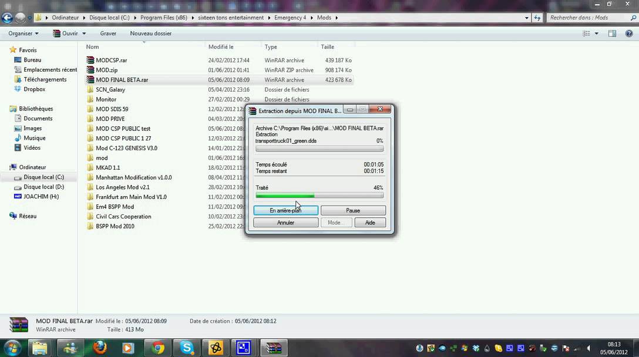Pause the extraction

[x=353, y=210]
